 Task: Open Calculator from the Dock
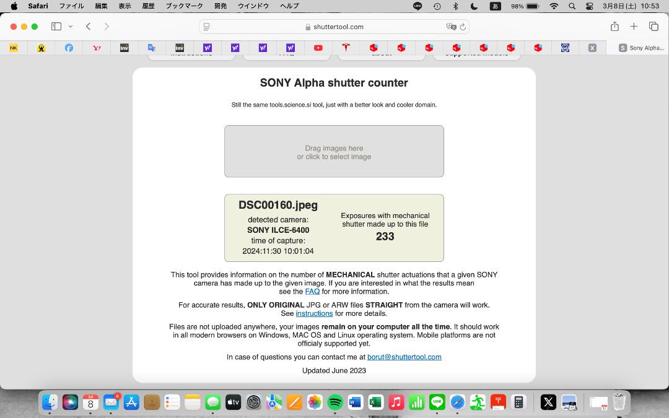tap(518, 402)
